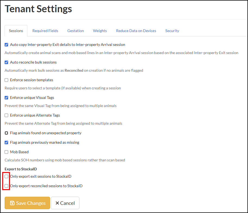Image resolution: width=248 pixels, height=213 pixels.
Task: Tick Enforce unique Alternate Tags checkbox
Action: (7, 115)
